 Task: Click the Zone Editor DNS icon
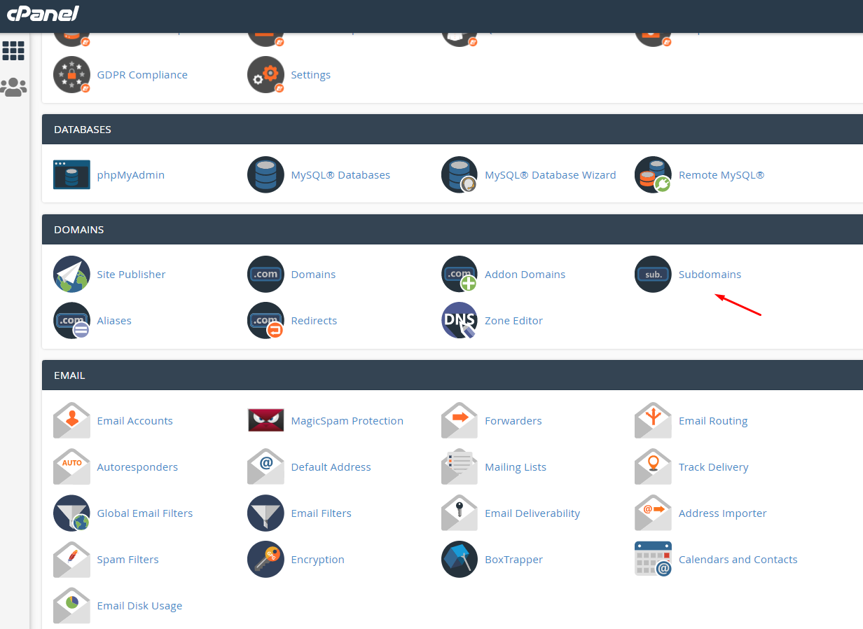click(460, 320)
